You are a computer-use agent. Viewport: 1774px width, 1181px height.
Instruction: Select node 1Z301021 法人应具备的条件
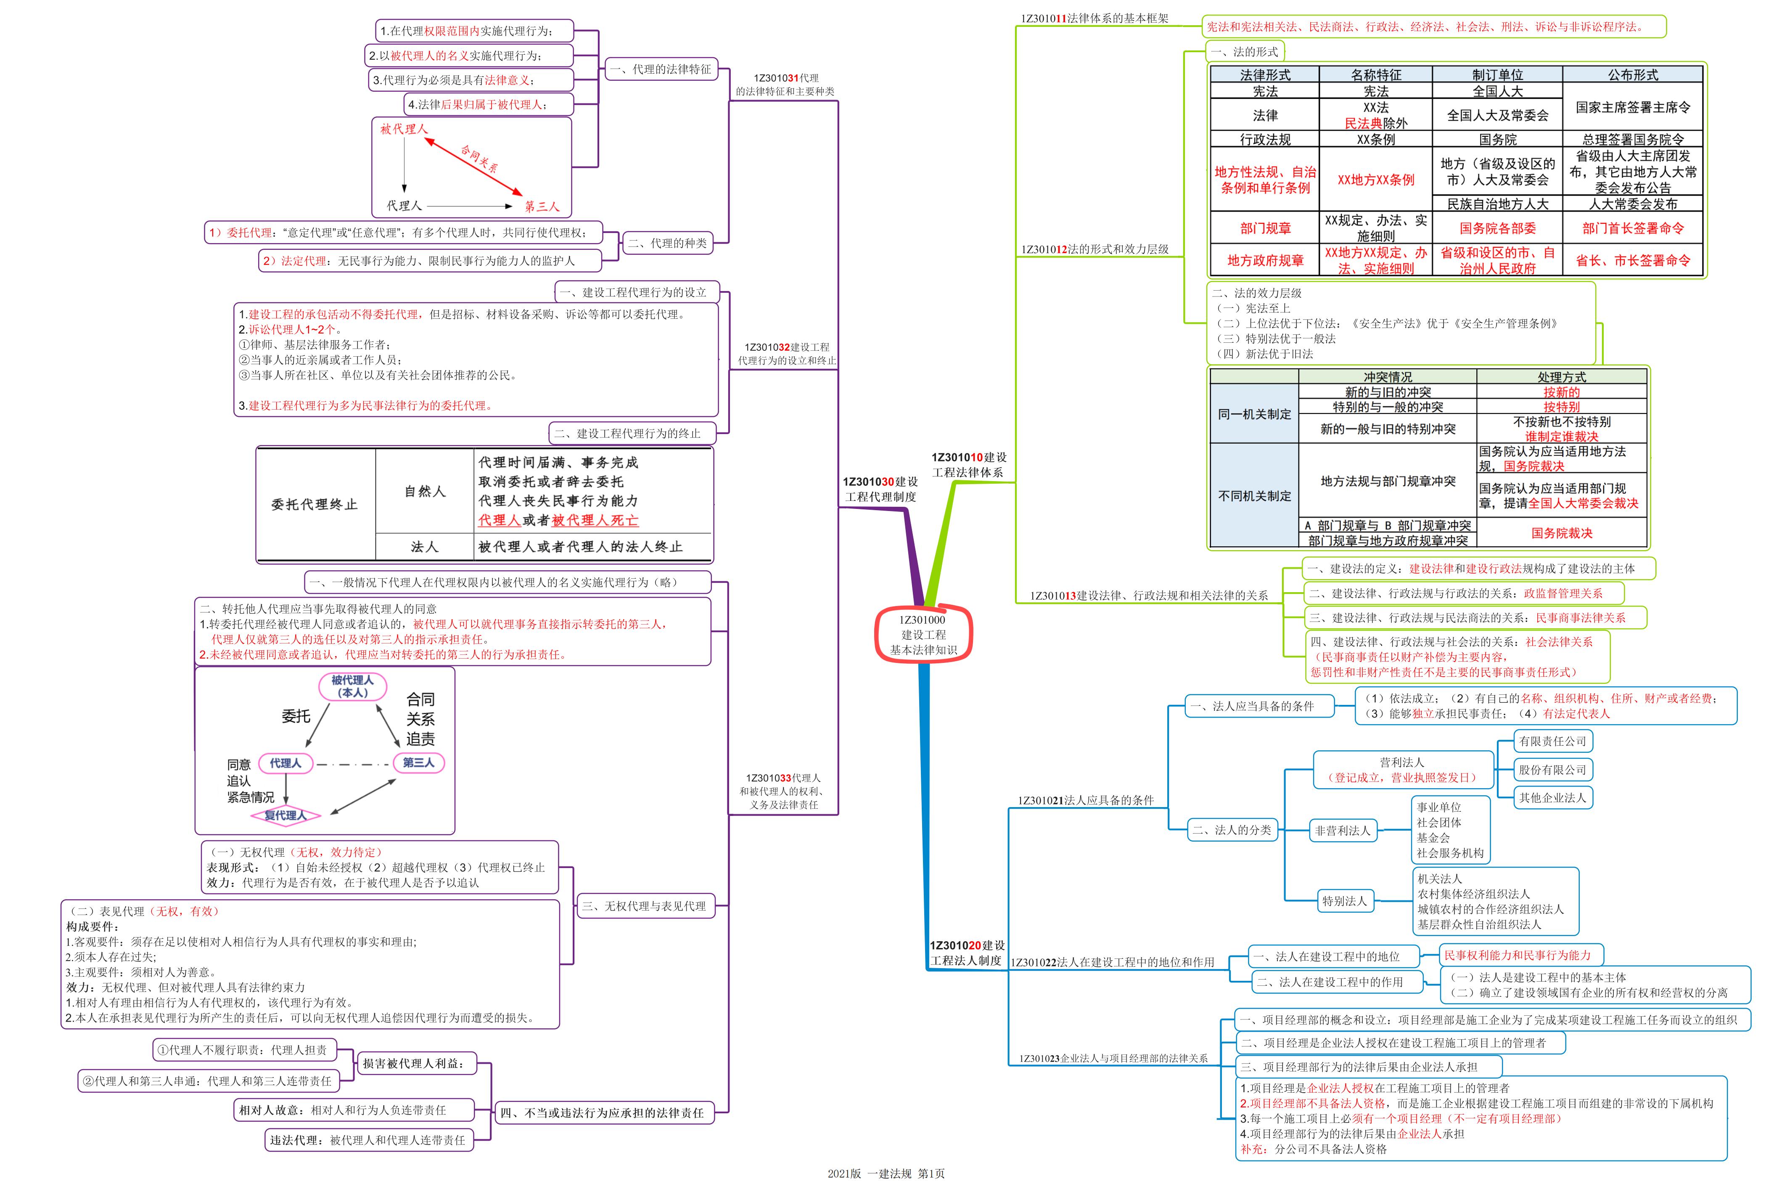coord(1086,800)
